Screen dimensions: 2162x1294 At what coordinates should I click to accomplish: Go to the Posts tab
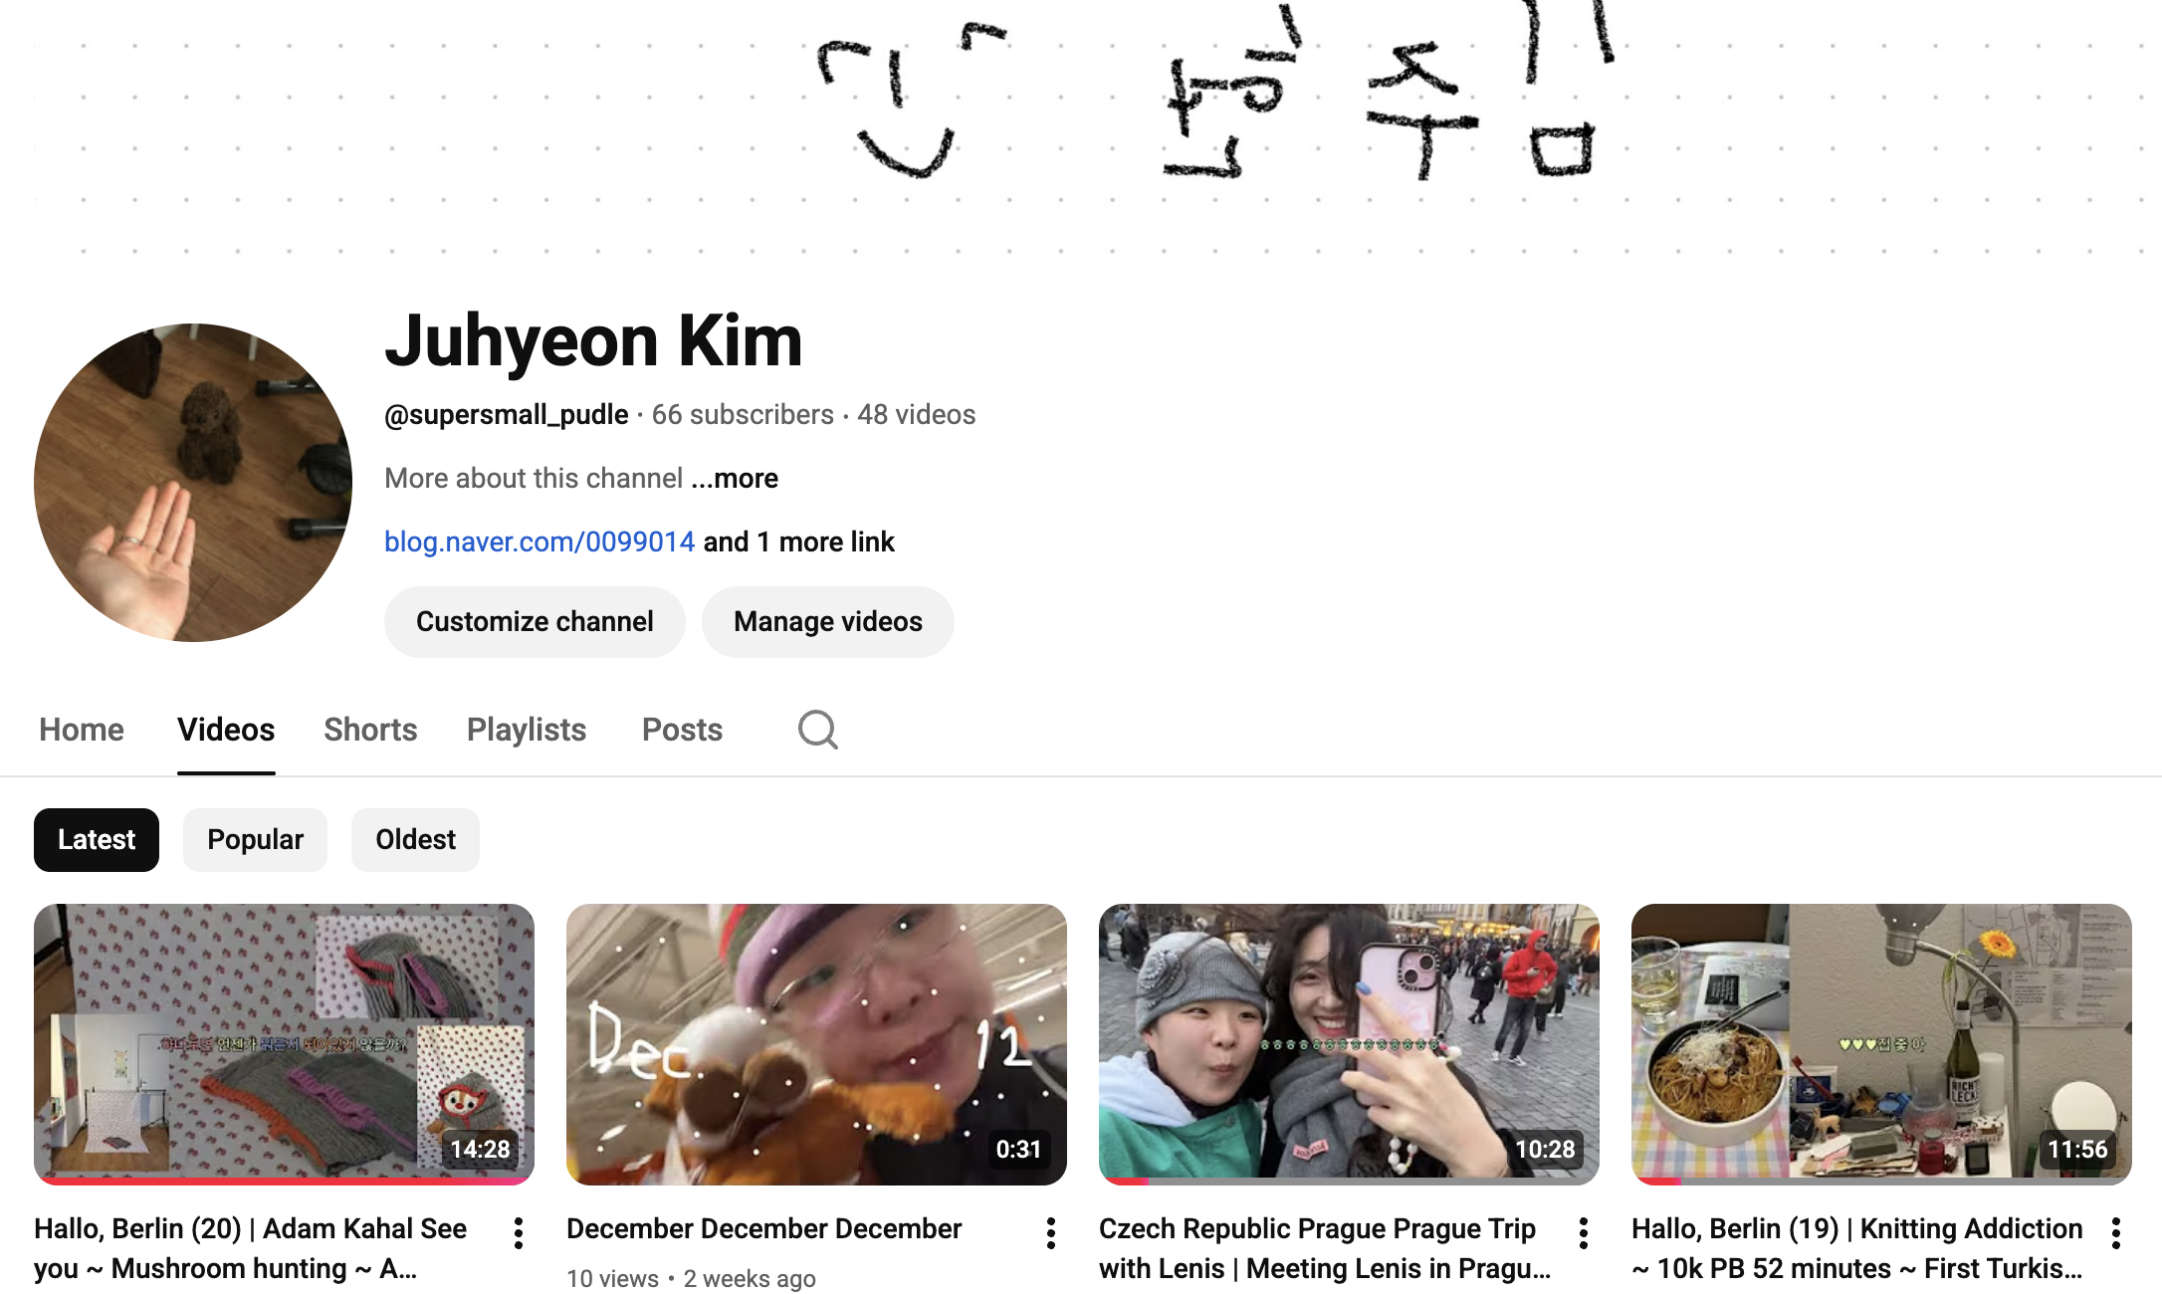click(x=682, y=730)
